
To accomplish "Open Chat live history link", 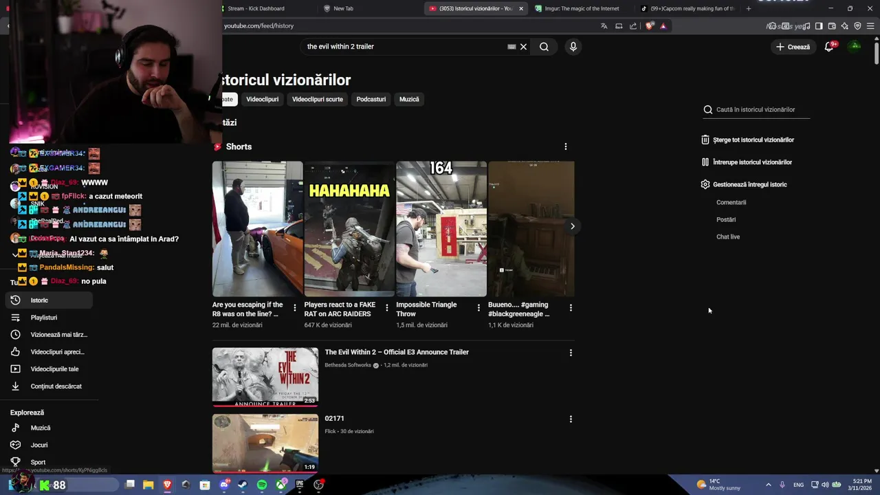I will pyautogui.click(x=728, y=236).
